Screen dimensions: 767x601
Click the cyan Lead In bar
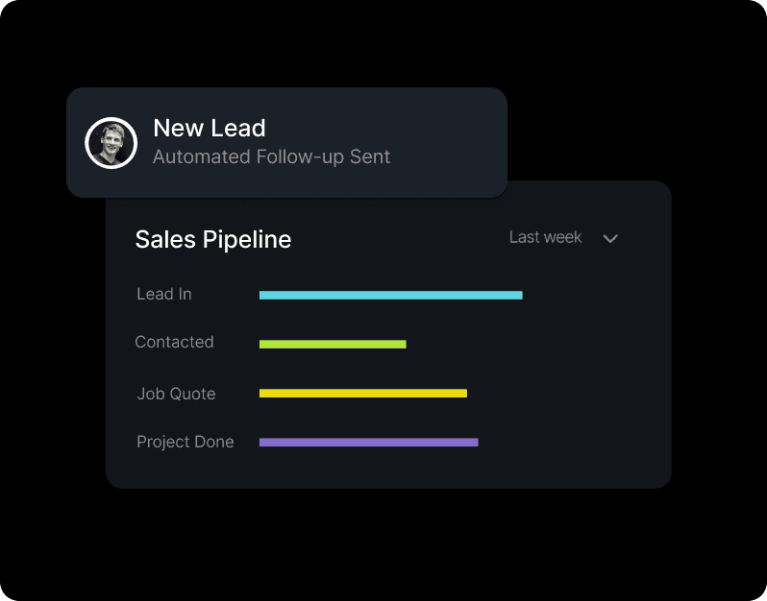(390, 295)
